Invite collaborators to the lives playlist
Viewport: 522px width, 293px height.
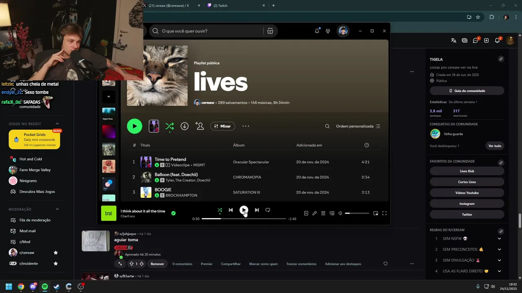click(x=199, y=126)
